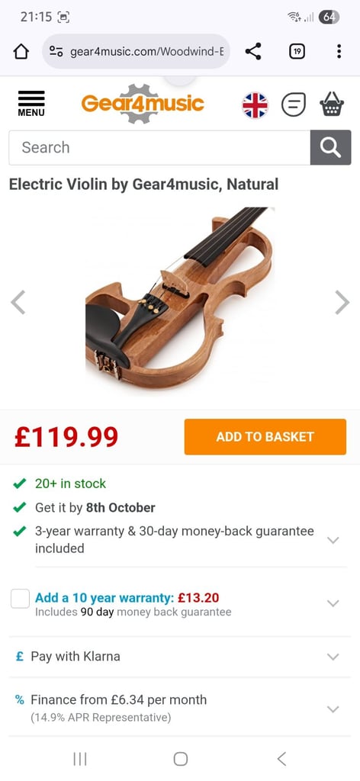The image size is (360, 781).
Task: Tap the browser share icon
Action: tap(253, 51)
